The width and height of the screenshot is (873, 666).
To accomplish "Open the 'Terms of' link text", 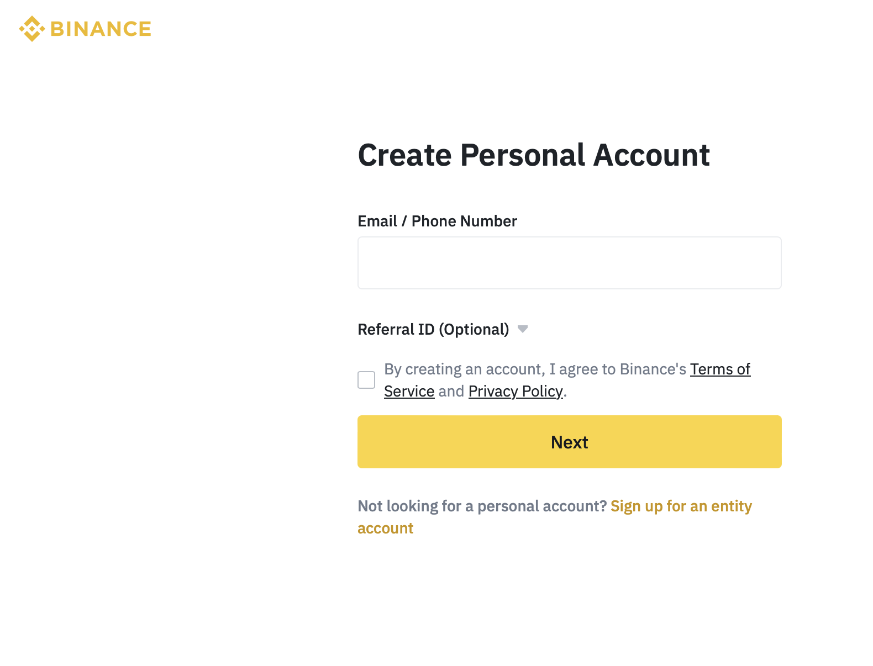I will 720,369.
